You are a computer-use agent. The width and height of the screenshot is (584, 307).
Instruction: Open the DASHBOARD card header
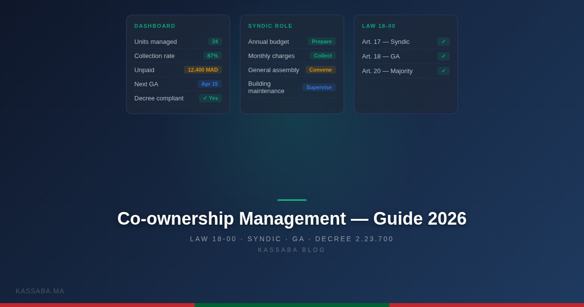[x=155, y=26]
